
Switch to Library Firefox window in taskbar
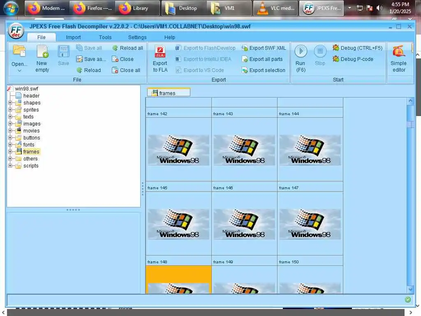click(138, 8)
